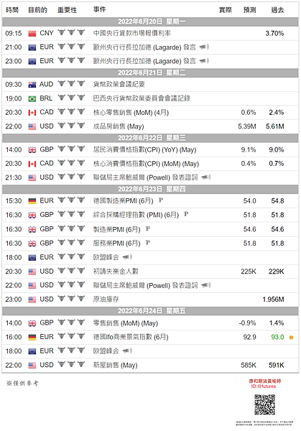
Task: Click the speaker icon on 21:30 Powell testimony
Action: click(206, 177)
